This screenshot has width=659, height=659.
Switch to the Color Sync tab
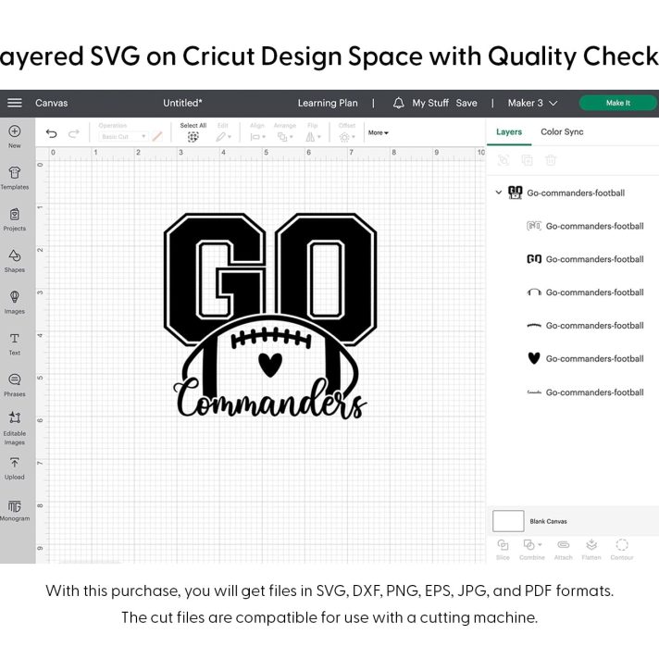562,132
